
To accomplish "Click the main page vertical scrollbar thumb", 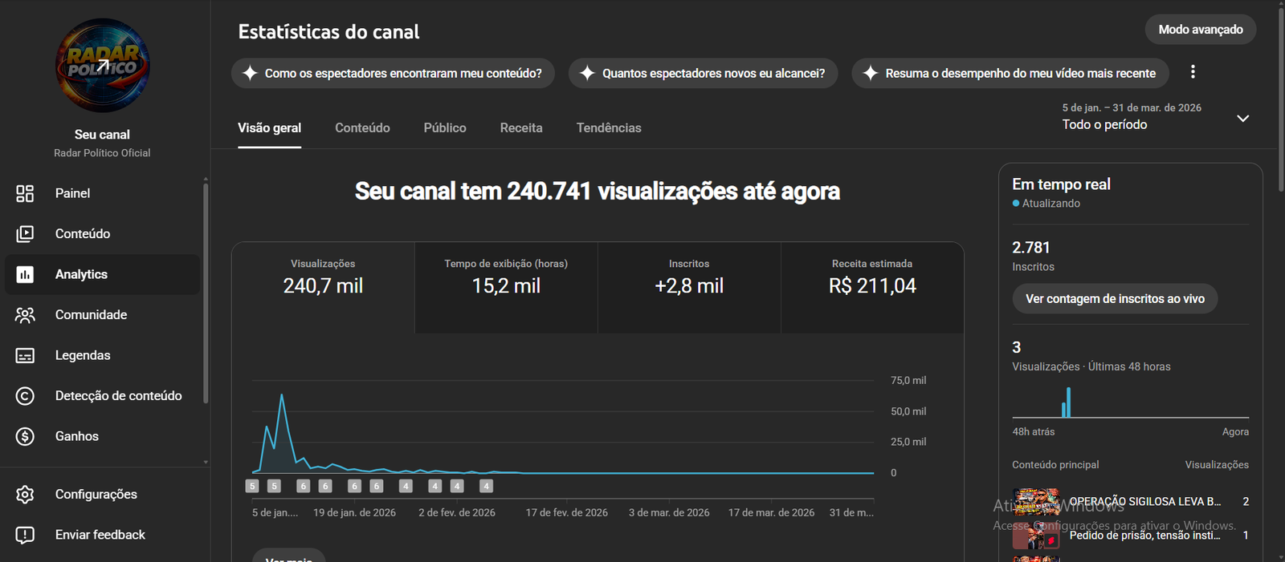I will click(1280, 100).
